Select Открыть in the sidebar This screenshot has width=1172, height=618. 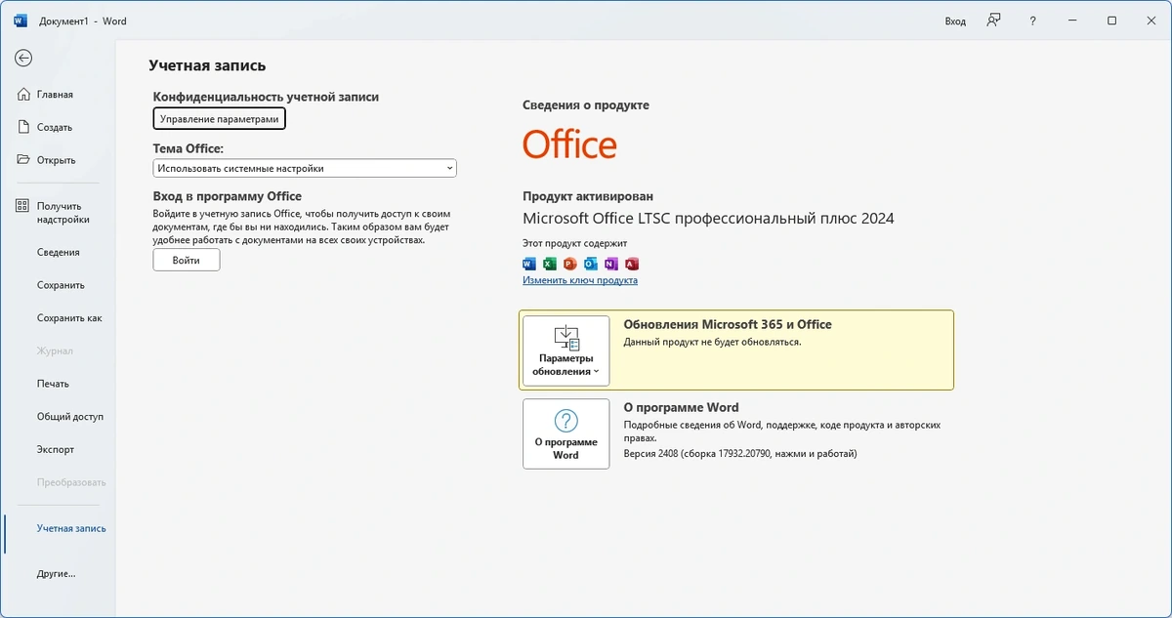[x=58, y=160]
